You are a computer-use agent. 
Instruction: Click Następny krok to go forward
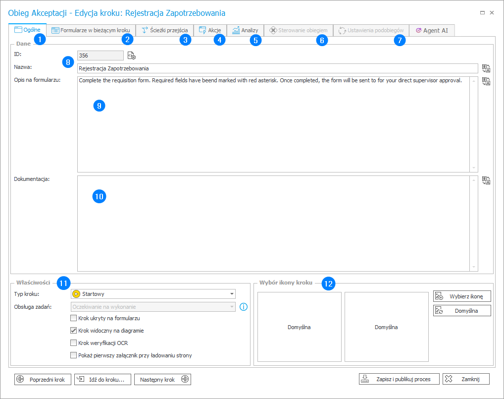coord(162,379)
